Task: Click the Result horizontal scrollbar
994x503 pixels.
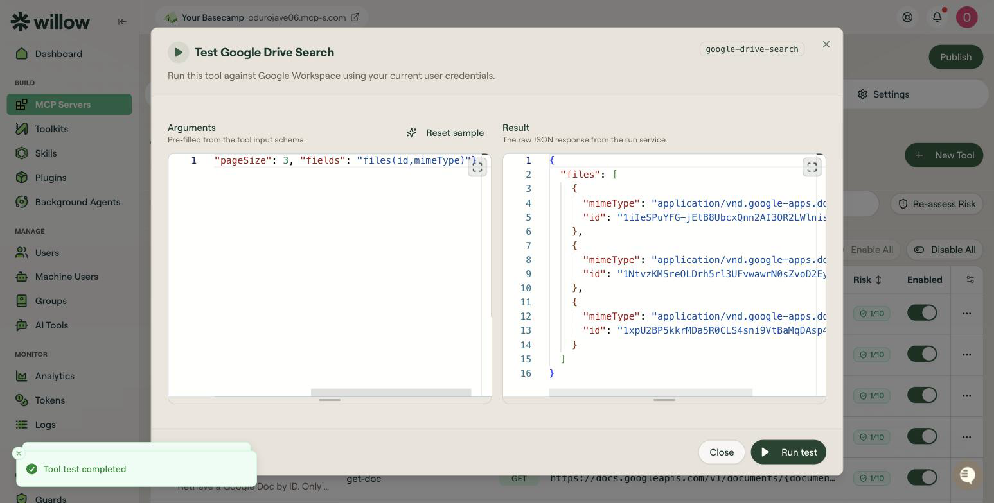Action: (650, 393)
